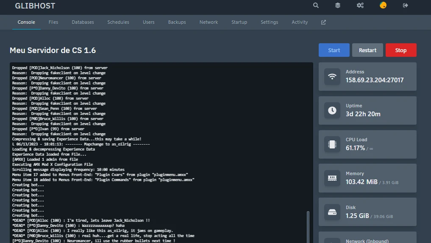Open the external link icon tab
431x243 pixels.
point(323,22)
